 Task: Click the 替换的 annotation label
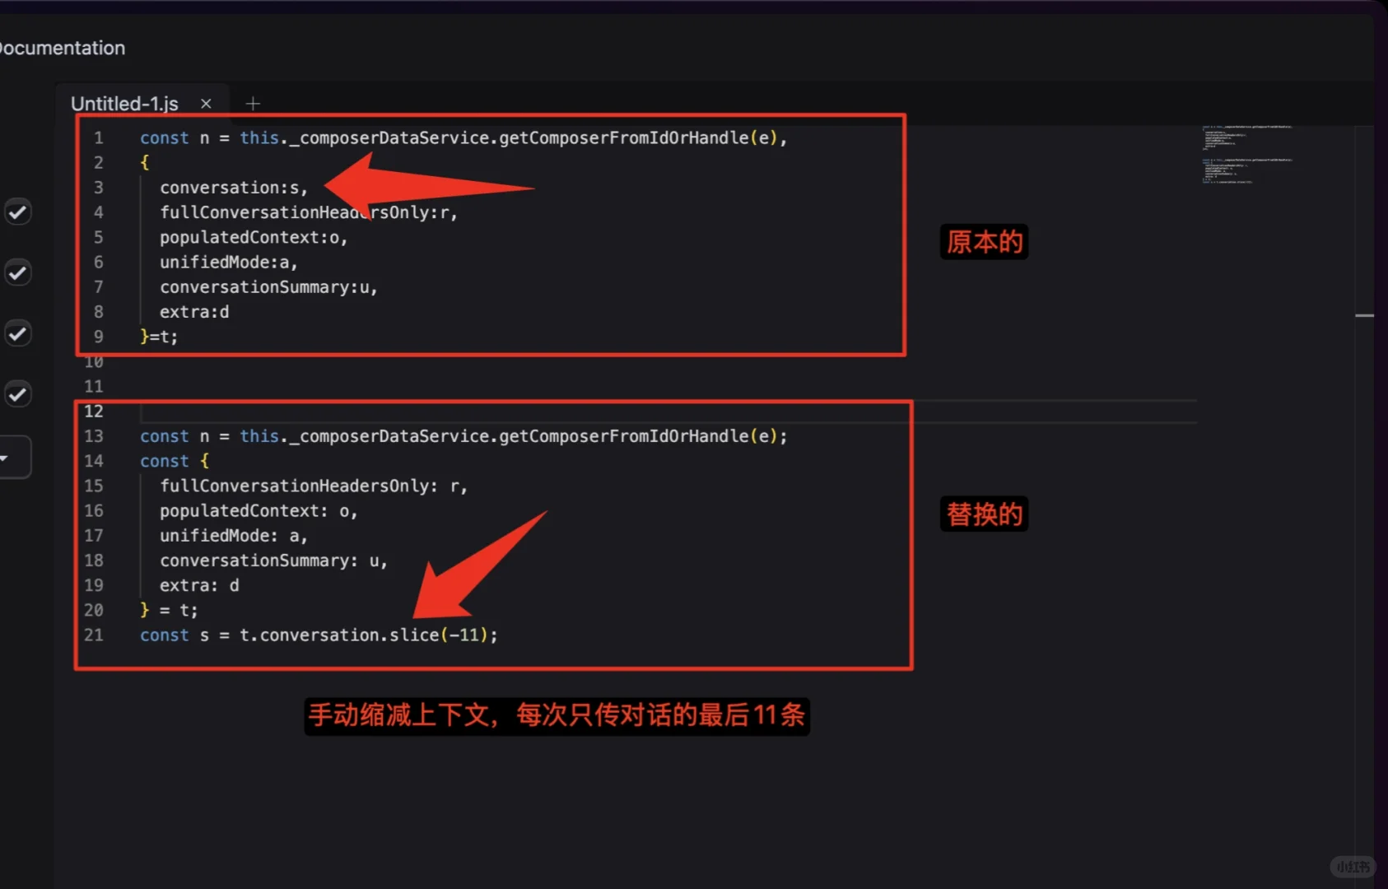(x=984, y=514)
